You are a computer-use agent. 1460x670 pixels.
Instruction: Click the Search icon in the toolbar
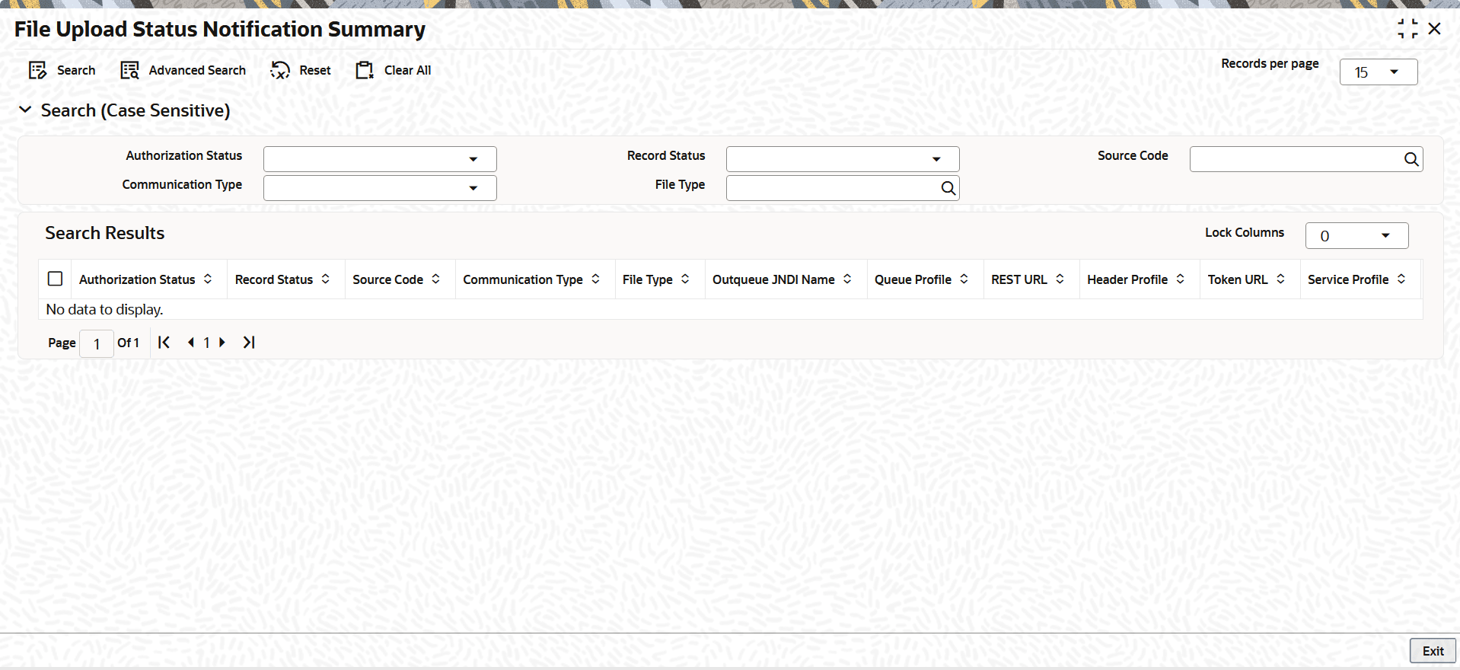click(37, 71)
